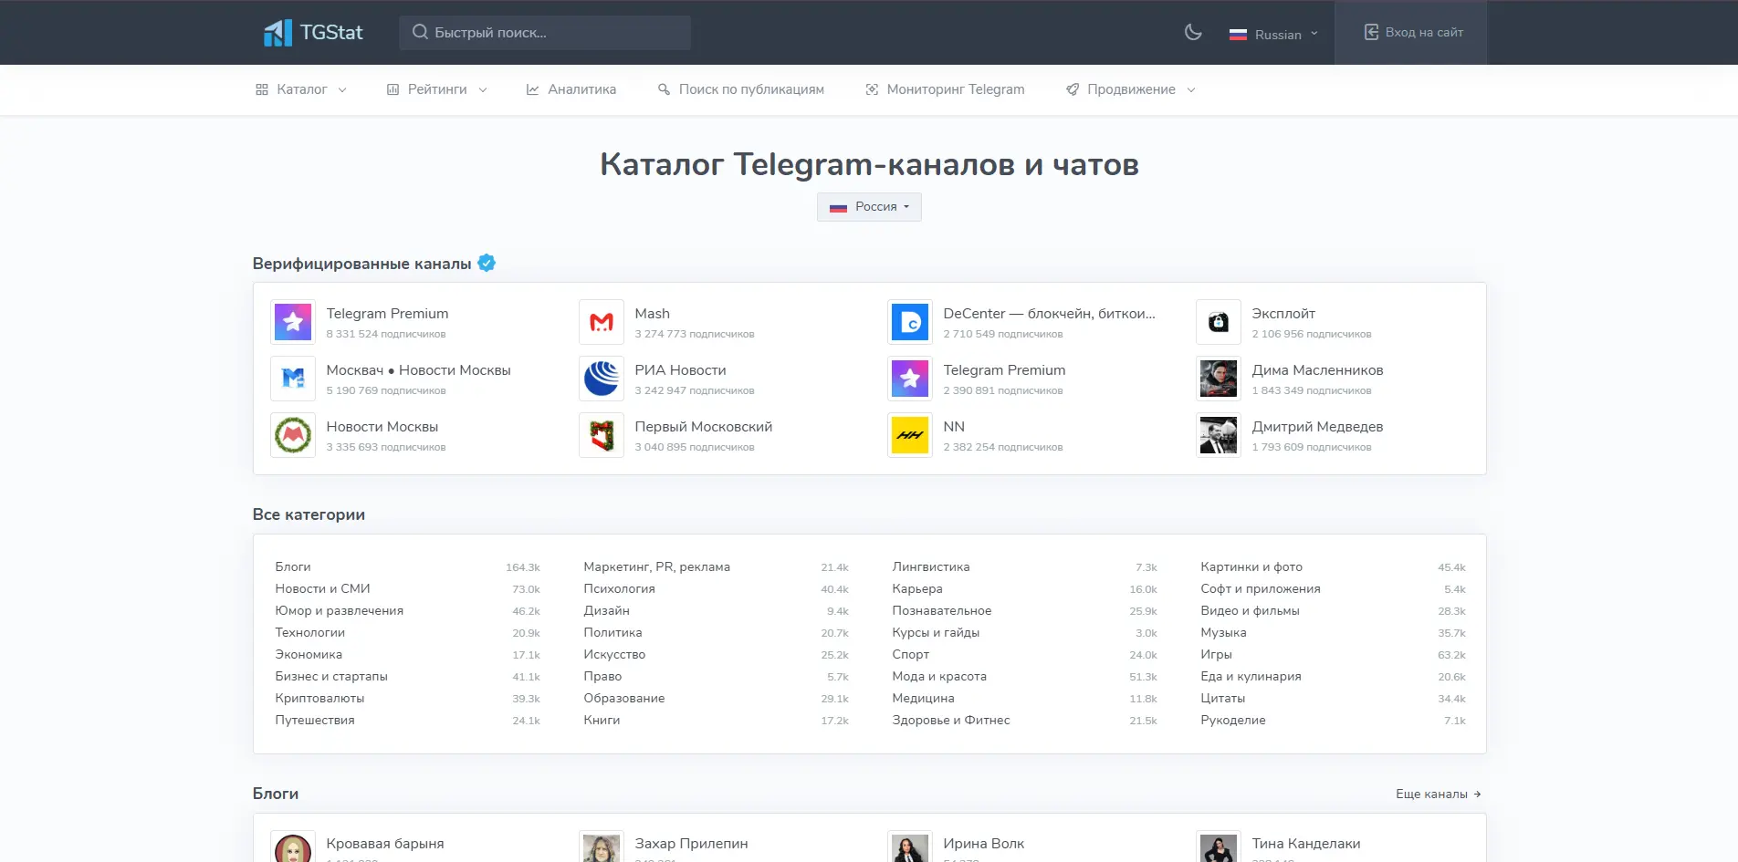Click the РИА Новости channel logo
Image resolution: width=1738 pixels, height=862 pixels.
[x=601, y=379]
